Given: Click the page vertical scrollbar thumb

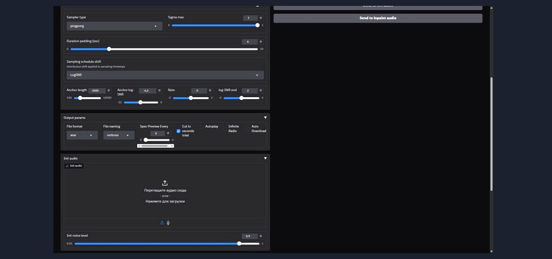Looking at the screenshot, I should (x=491, y=133).
